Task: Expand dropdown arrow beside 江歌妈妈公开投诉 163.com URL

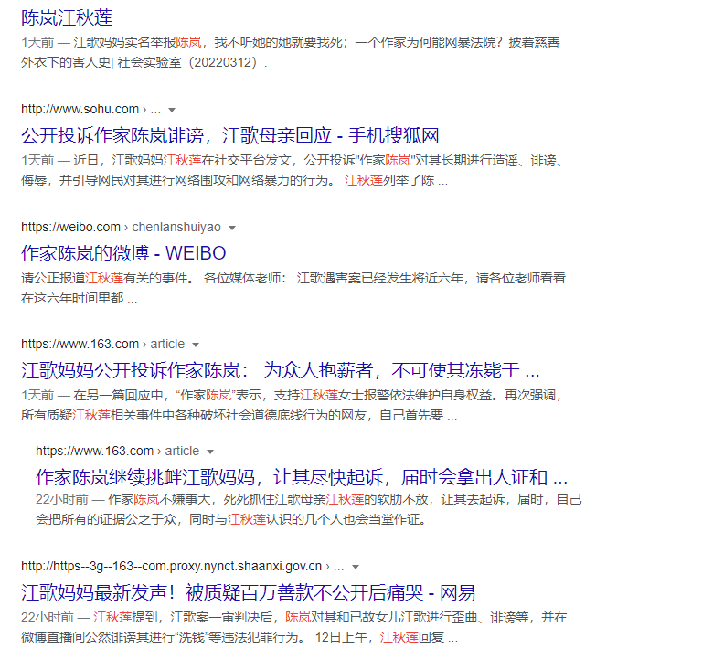Action: pos(196,345)
